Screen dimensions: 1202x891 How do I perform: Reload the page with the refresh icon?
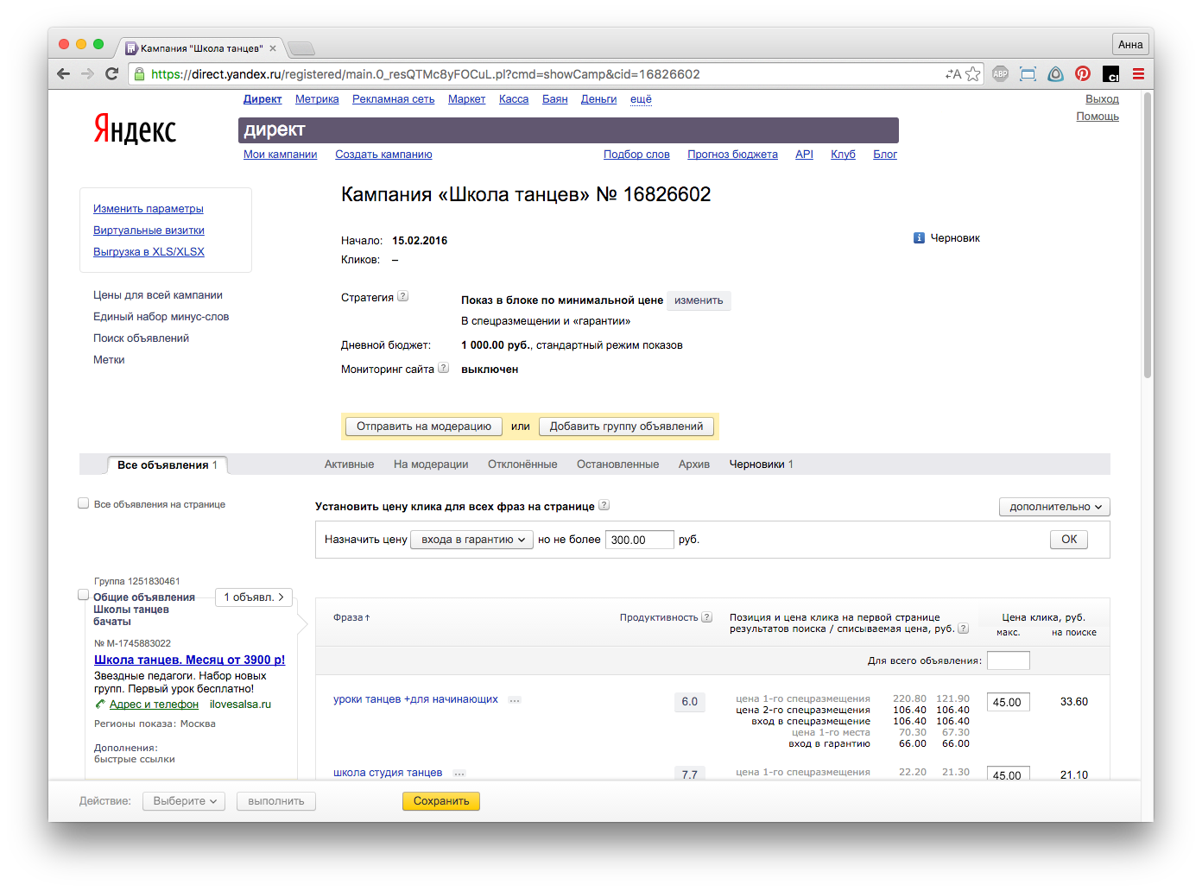(x=111, y=74)
